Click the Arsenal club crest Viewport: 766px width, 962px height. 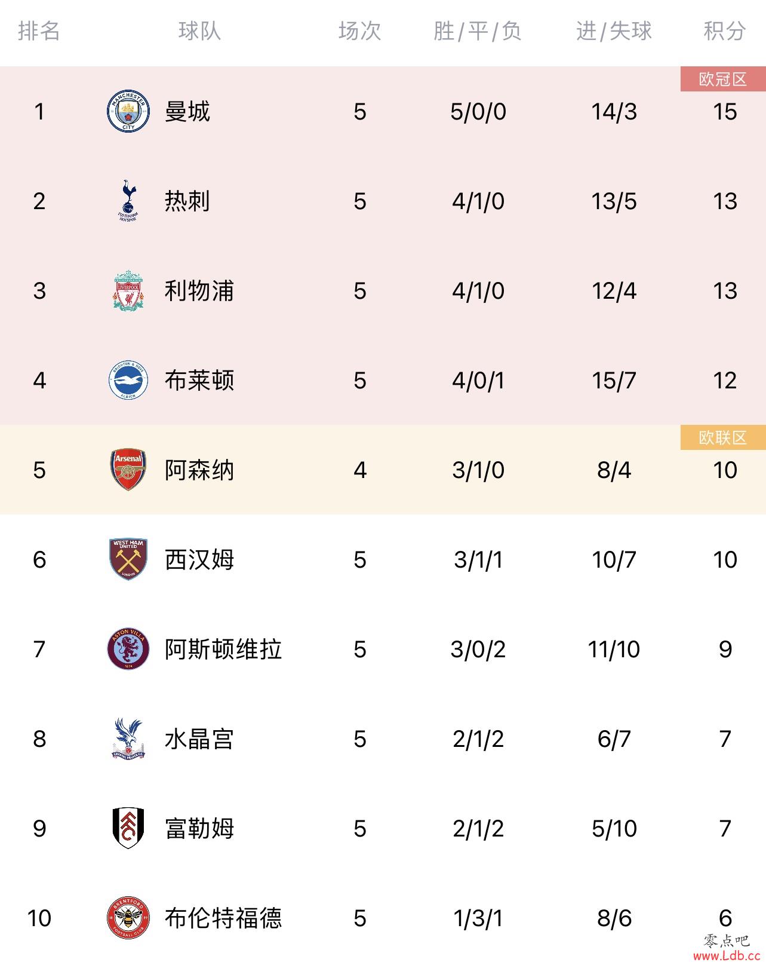[128, 470]
